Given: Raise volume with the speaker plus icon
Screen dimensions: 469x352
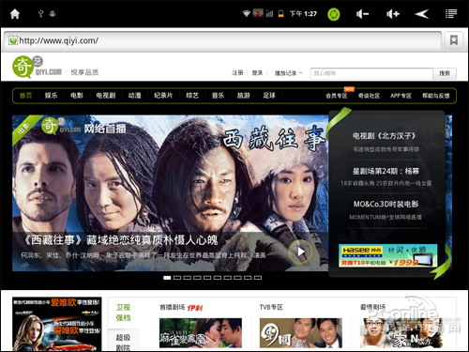Looking at the screenshot, I should [393, 14].
